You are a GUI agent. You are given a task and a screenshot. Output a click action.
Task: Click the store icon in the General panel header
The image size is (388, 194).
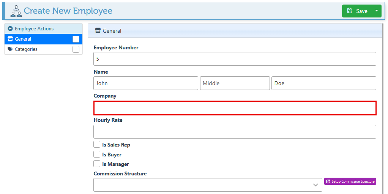click(x=98, y=31)
